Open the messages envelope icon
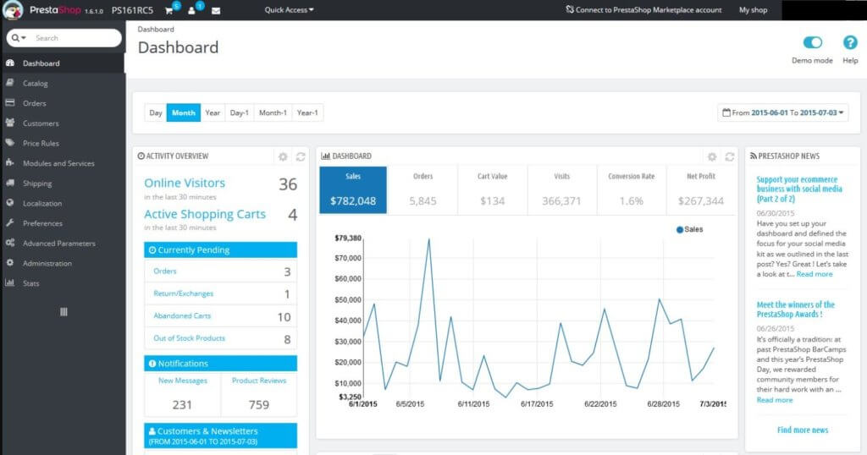Image resolution: width=867 pixels, height=455 pixels. point(216,10)
